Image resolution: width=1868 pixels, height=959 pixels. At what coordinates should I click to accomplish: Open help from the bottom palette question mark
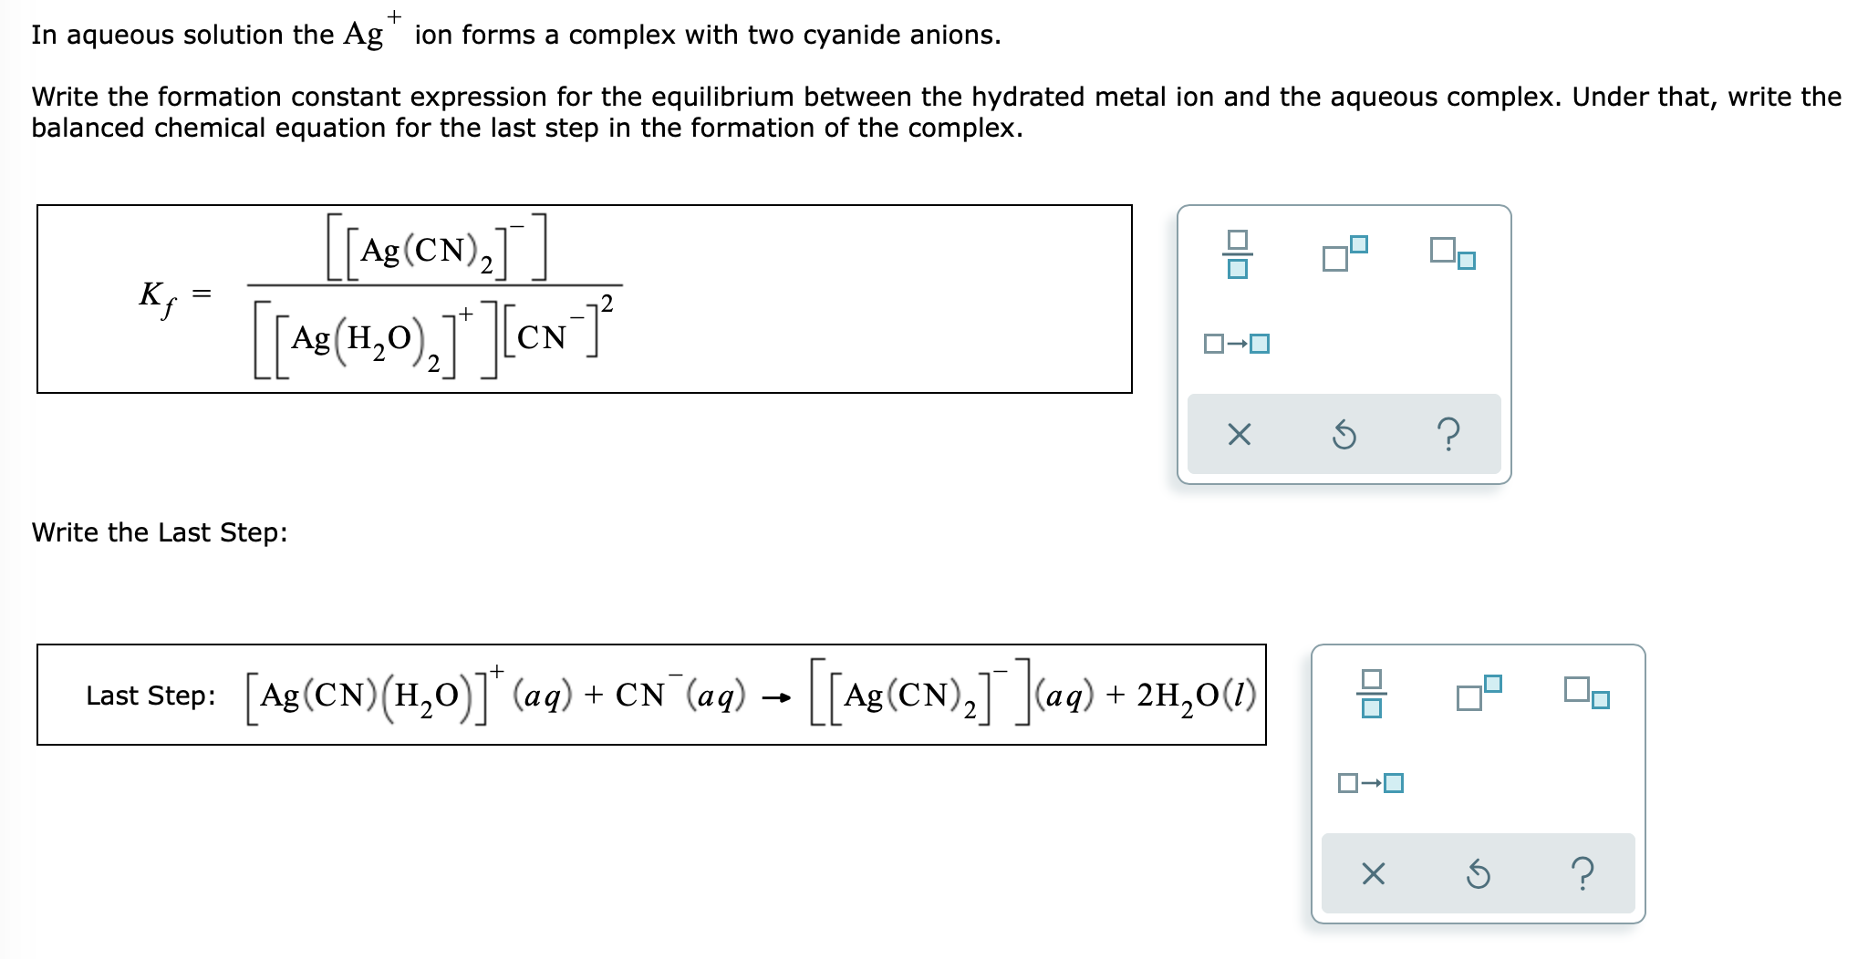coord(1582,874)
